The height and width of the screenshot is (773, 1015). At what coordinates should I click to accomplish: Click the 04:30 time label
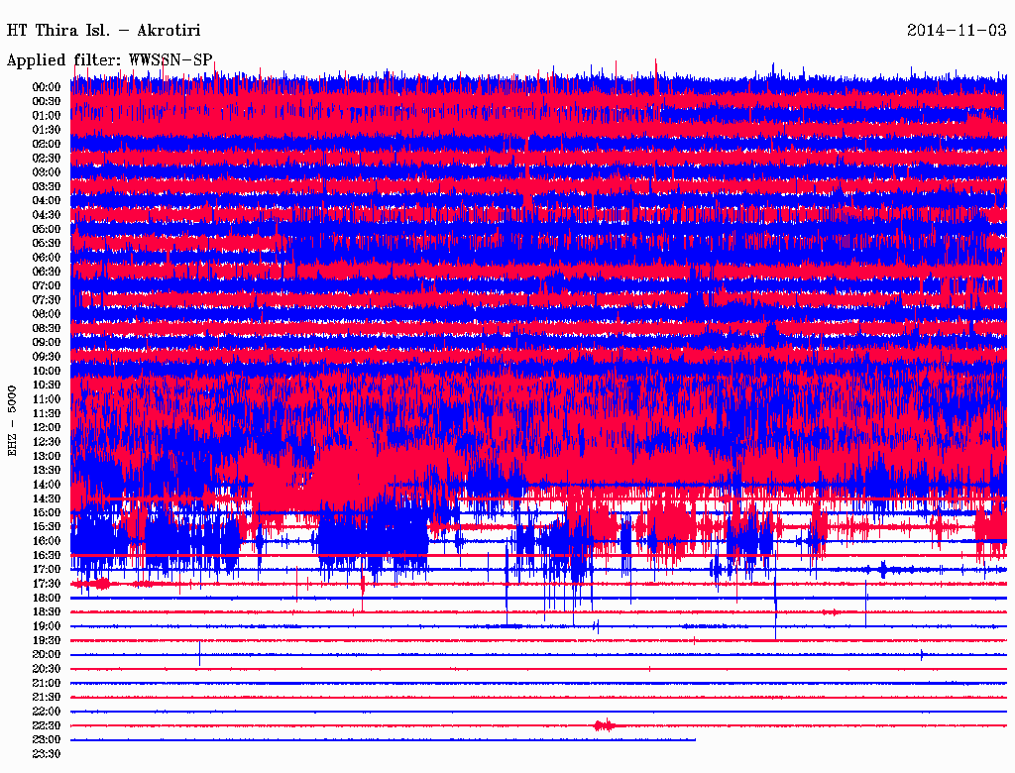point(47,215)
